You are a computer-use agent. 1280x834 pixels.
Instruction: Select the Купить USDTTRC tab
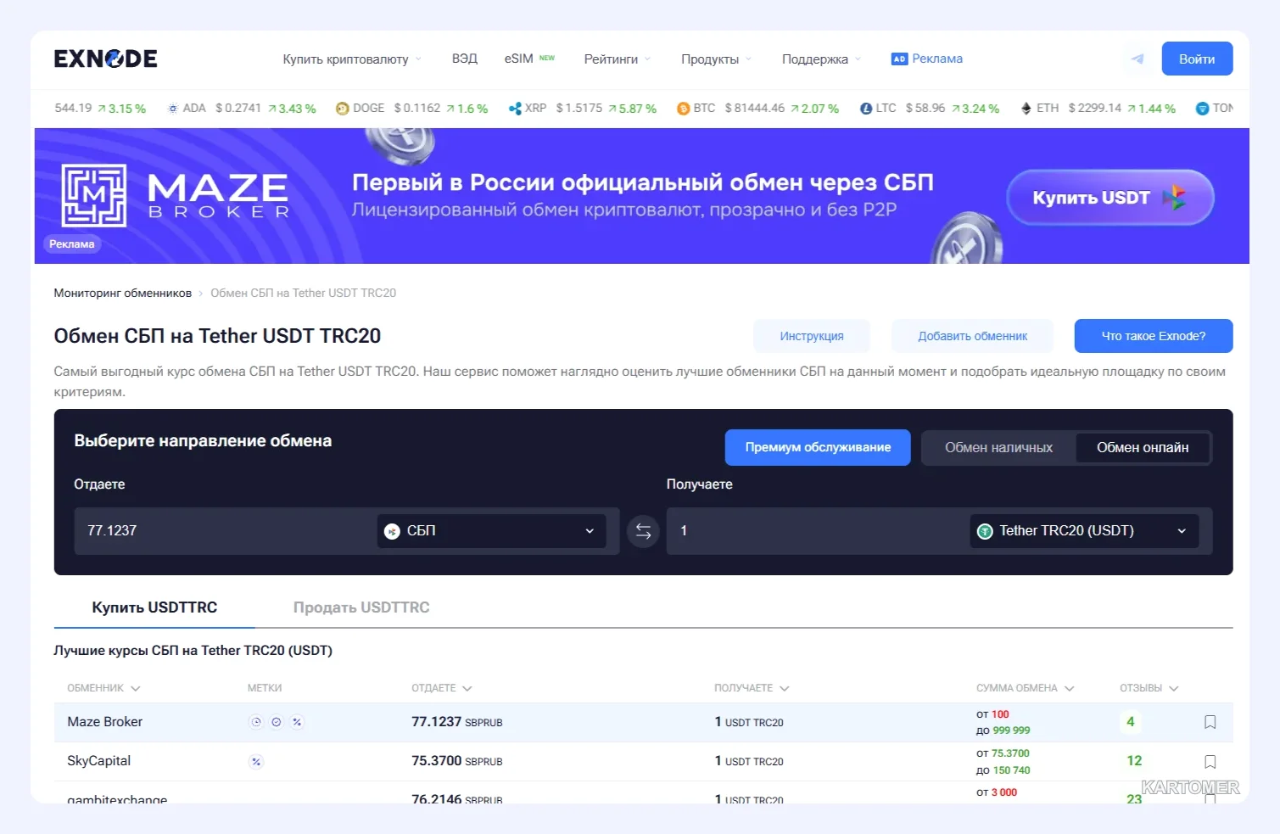click(x=154, y=607)
